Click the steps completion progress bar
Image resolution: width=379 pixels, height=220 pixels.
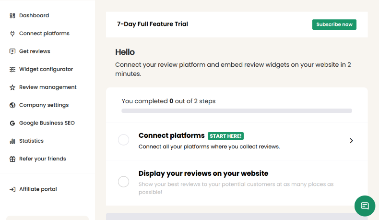pyautogui.click(x=237, y=111)
